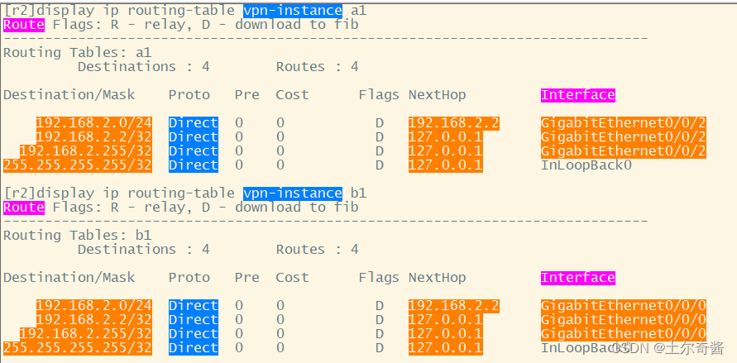Select the Interface column header in the a1 table
This screenshot has height=363, width=737.
pyautogui.click(x=577, y=95)
